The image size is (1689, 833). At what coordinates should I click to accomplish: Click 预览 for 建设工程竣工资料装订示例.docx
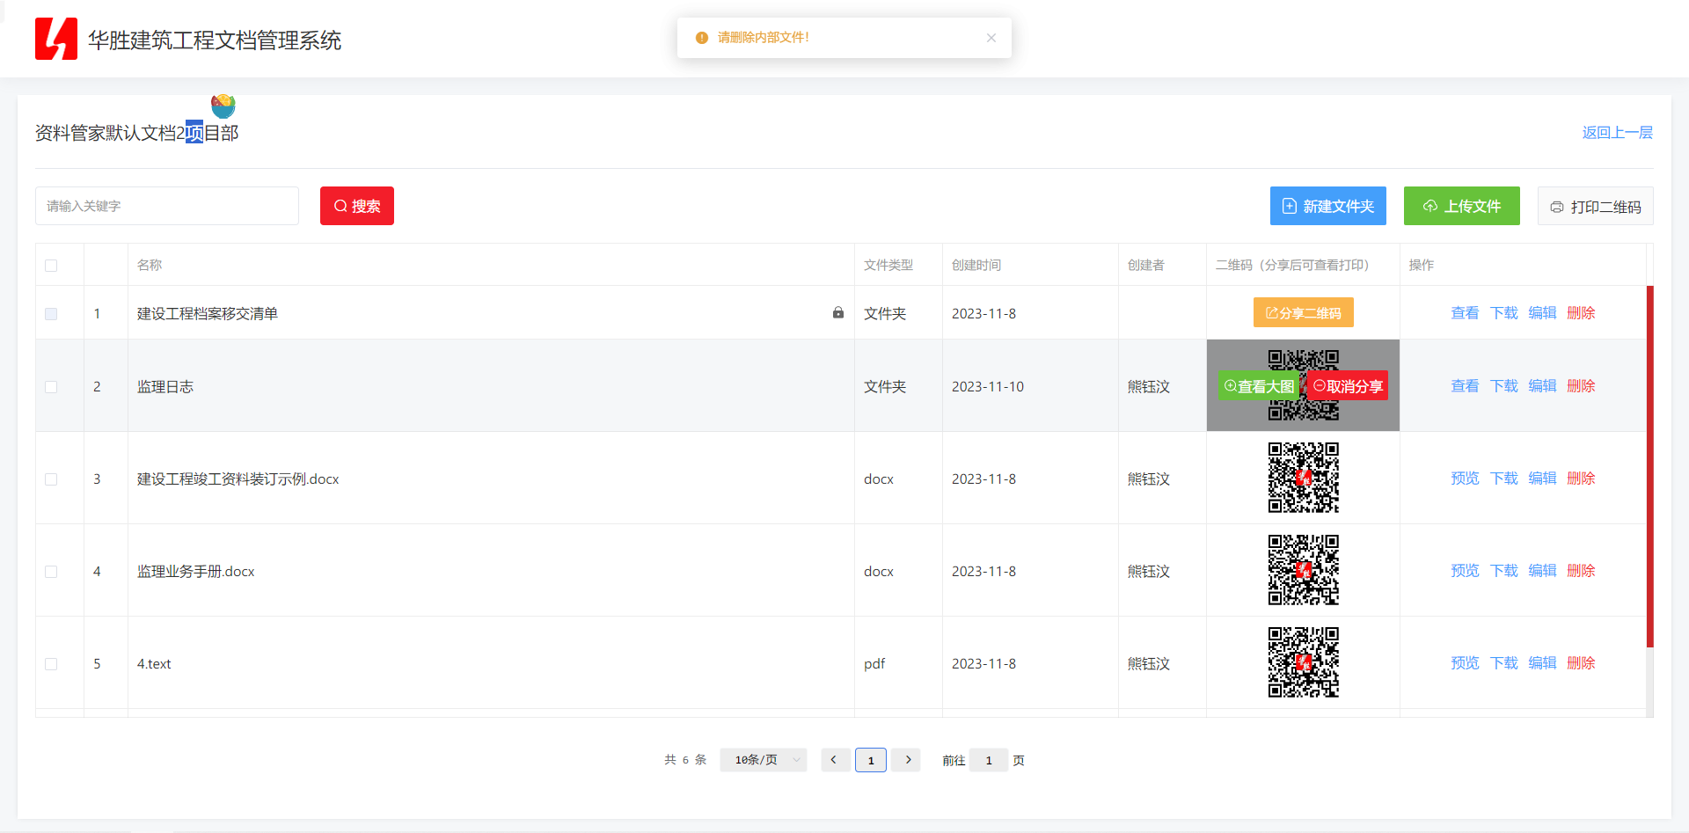pos(1465,479)
